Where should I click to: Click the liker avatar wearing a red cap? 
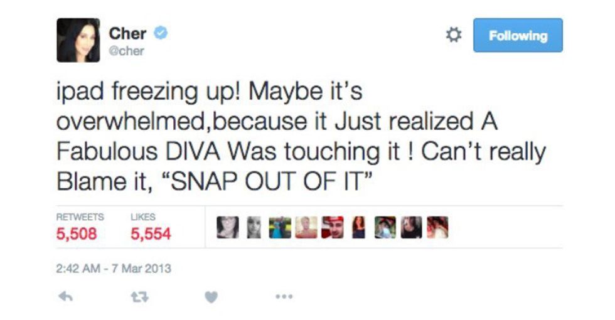click(x=332, y=227)
